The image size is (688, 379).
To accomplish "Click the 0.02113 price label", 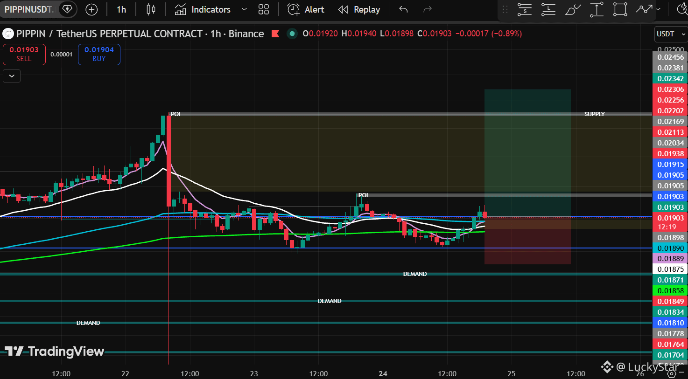I will click(x=670, y=132).
